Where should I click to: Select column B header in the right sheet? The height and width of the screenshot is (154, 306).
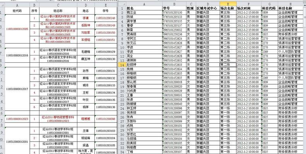[x=174, y=4]
